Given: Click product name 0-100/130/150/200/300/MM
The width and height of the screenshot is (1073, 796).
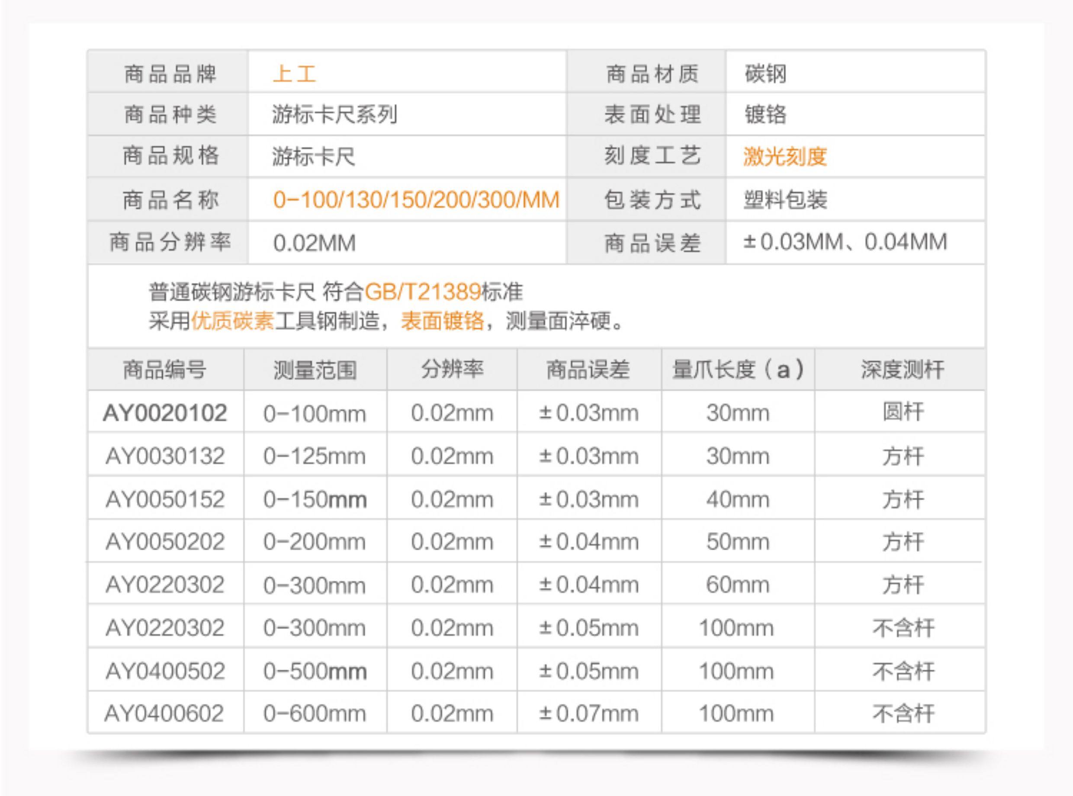Looking at the screenshot, I should point(416,199).
